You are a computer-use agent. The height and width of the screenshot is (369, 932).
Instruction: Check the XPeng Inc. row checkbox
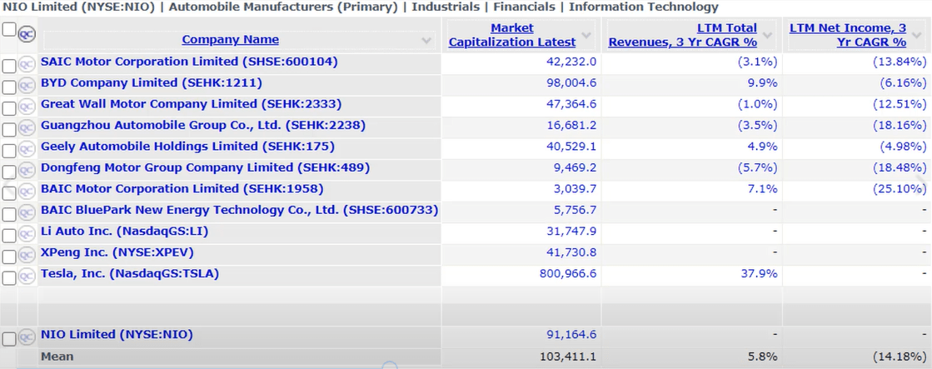coord(9,257)
